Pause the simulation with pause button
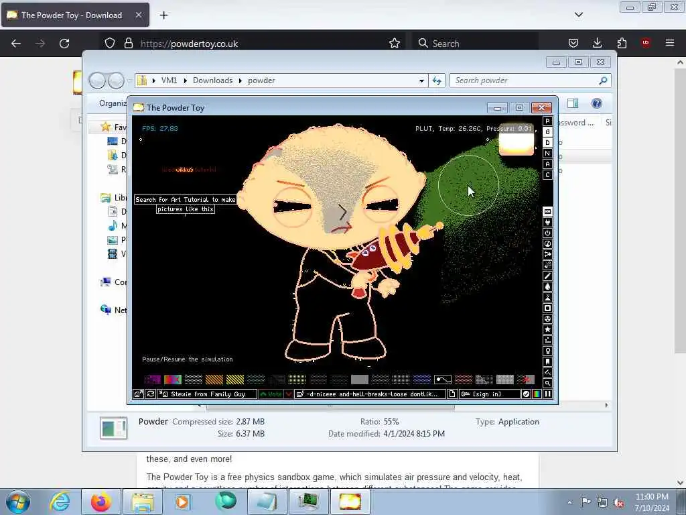The image size is (686, 515). click(547, 394)
